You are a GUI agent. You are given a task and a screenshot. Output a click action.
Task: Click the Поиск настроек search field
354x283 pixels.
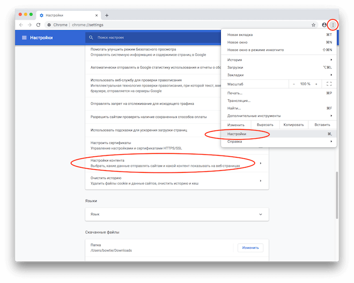click(151, 37)
